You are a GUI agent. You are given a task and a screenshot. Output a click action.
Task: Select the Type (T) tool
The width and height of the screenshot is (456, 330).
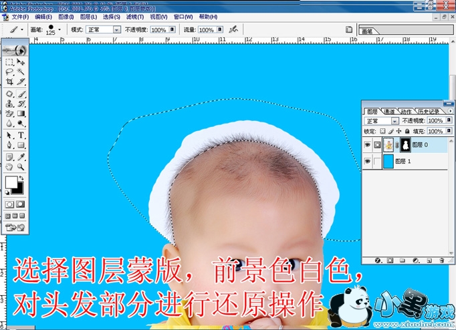[x=21, y=135]
